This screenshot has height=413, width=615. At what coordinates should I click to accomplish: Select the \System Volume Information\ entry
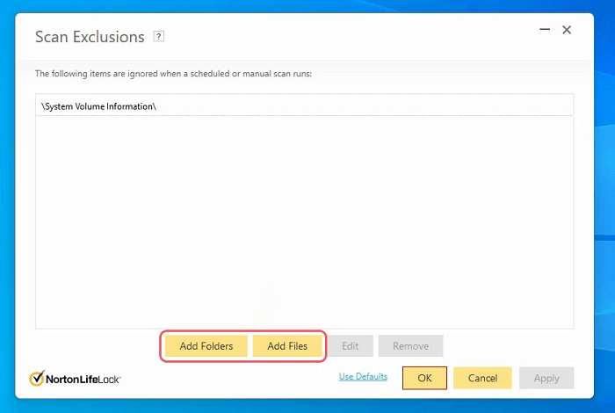click(304, 106)
